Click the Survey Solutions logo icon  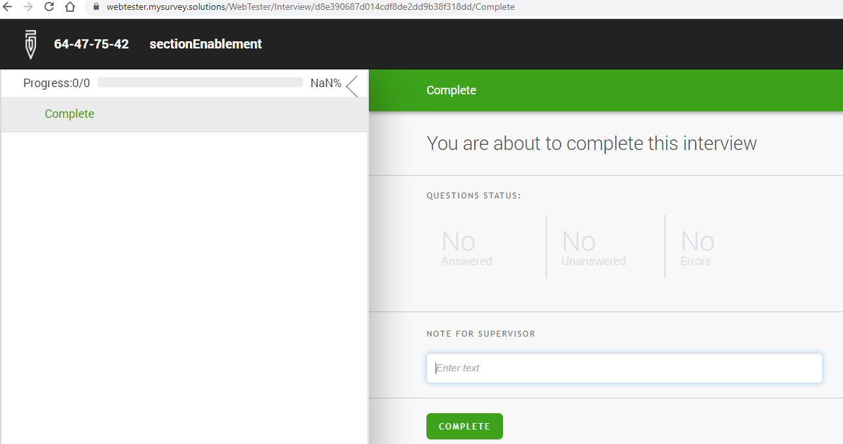coord(30,43)
